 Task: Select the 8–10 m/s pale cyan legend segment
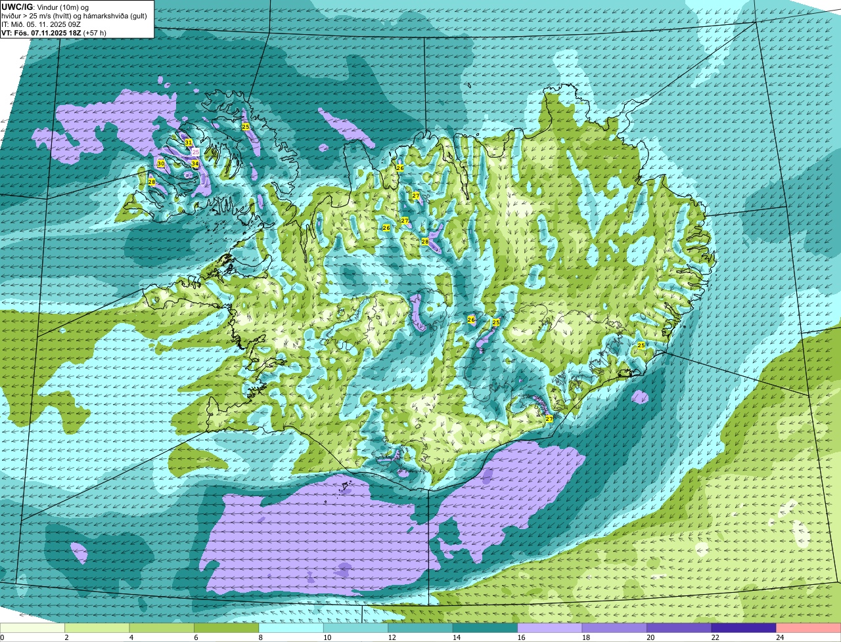pos(291,628)
